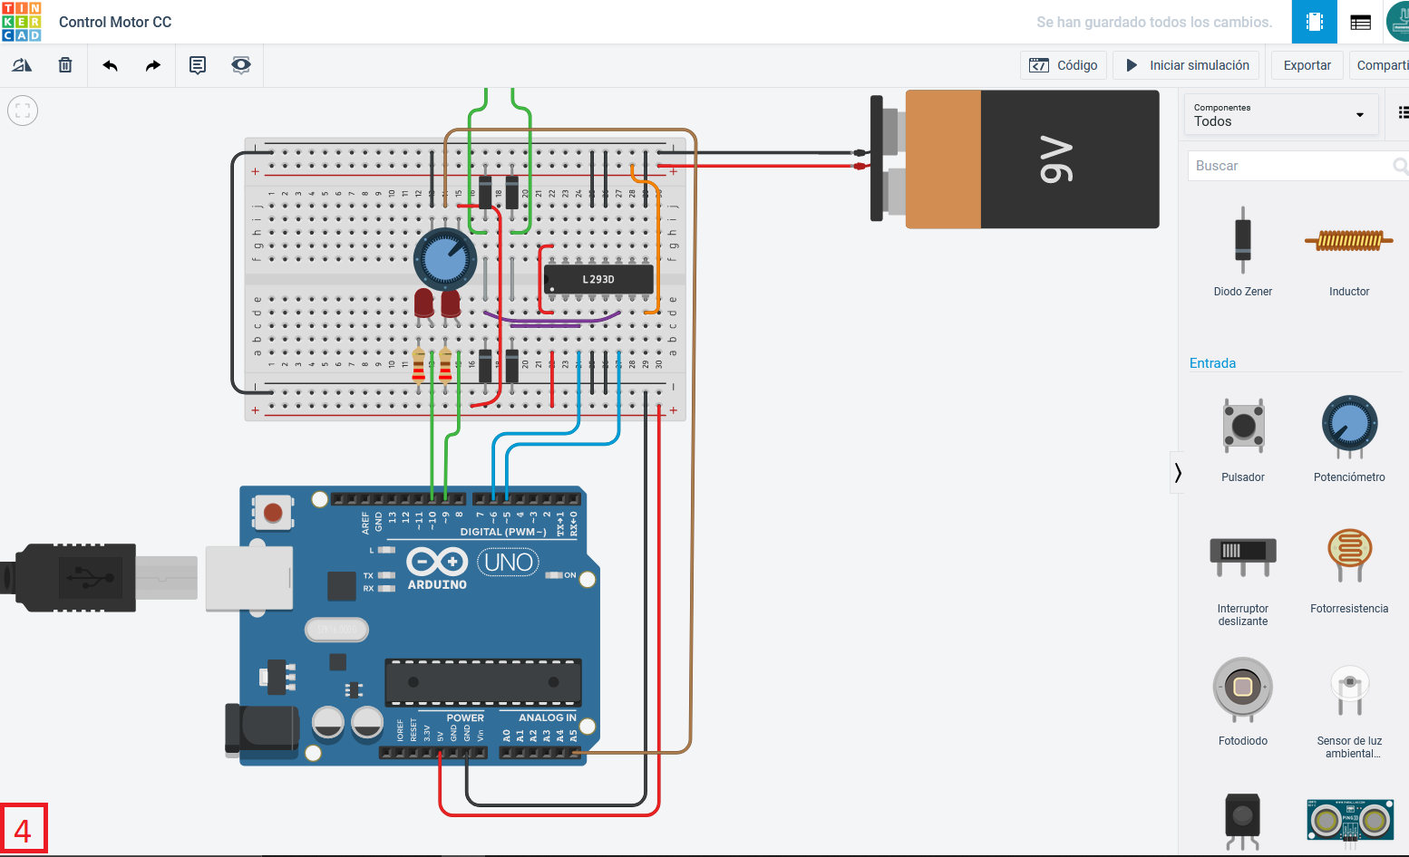Open the notes tool
The image size is (1409, 857).
[198, 65]
